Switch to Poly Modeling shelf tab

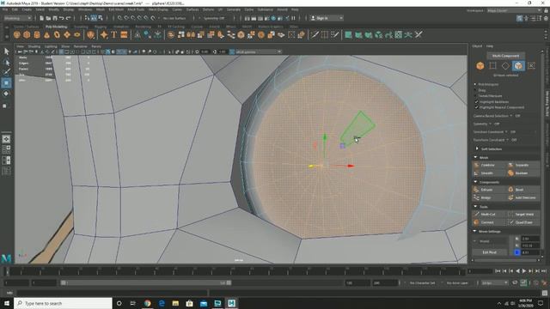point(56,27)
